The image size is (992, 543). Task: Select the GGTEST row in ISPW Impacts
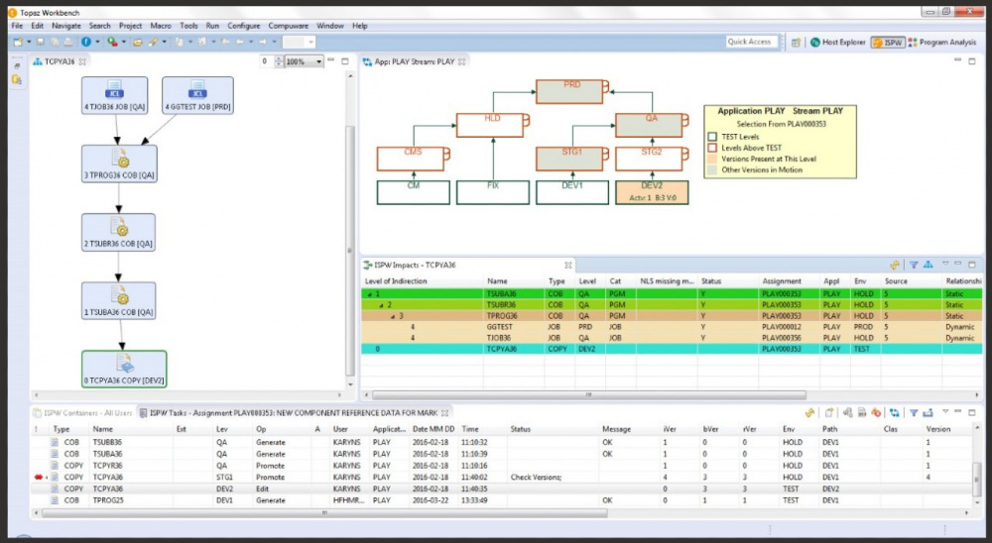[672, 327]
